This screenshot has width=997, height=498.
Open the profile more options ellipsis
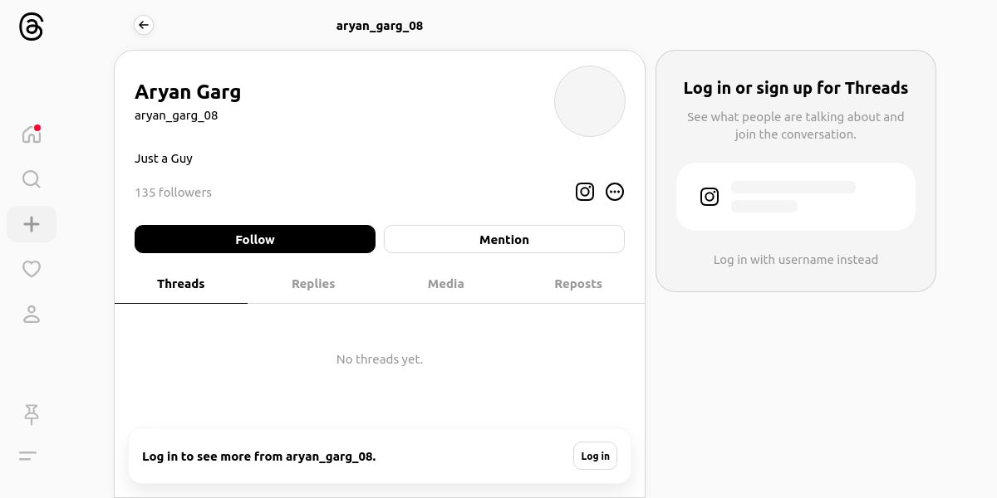pos(615,192)
